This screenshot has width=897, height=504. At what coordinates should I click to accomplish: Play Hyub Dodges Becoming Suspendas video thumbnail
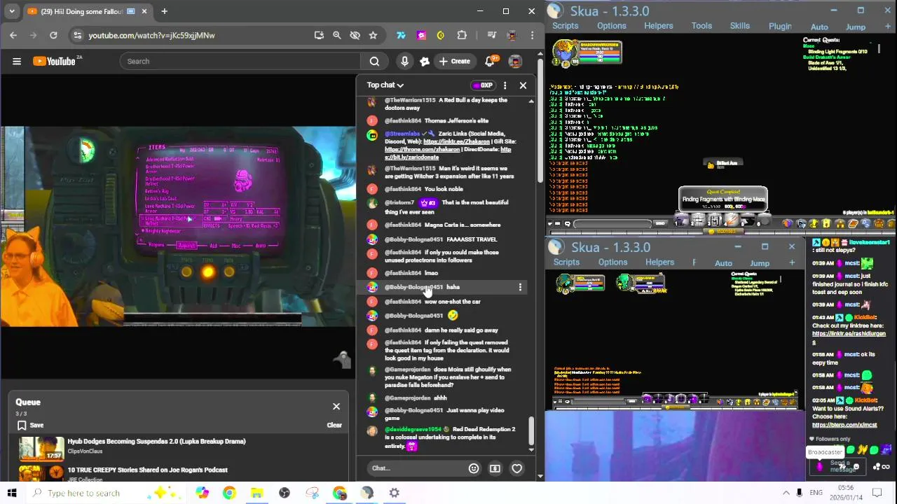[x=41, y=448]
